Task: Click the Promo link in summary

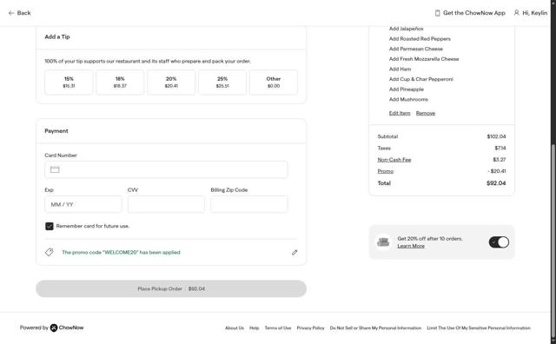Action: click(386, 171)
